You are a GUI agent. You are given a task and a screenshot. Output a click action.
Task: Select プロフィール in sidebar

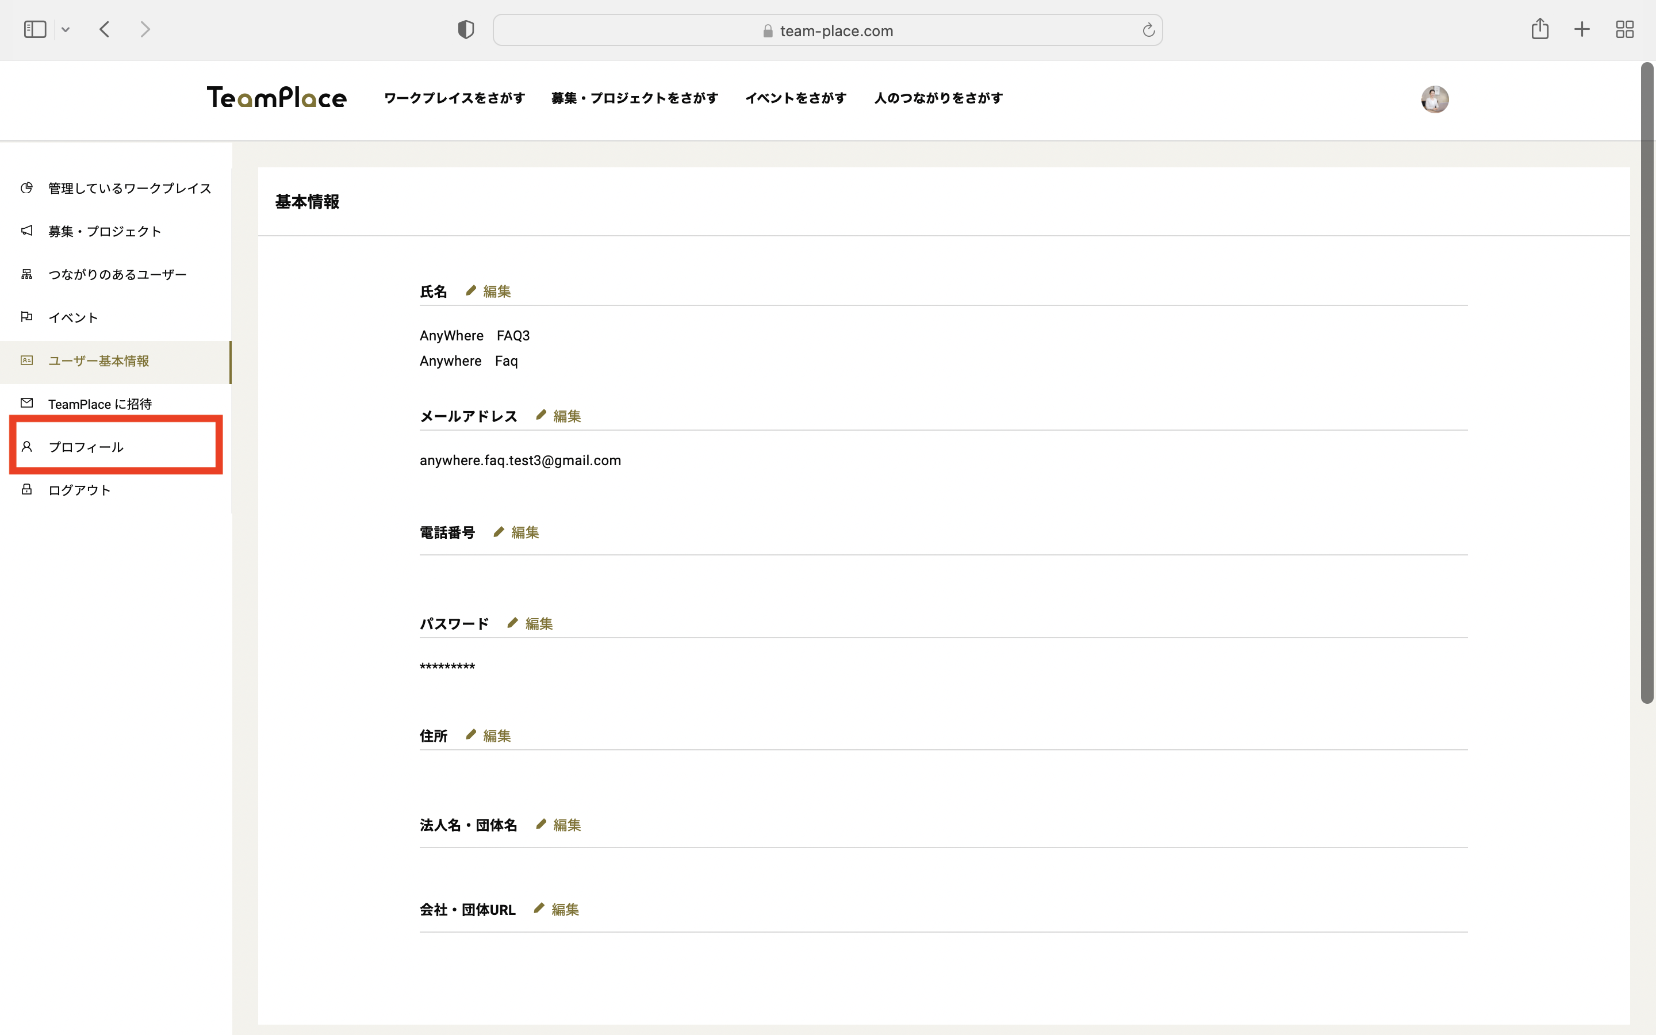(x=86, y=447)
